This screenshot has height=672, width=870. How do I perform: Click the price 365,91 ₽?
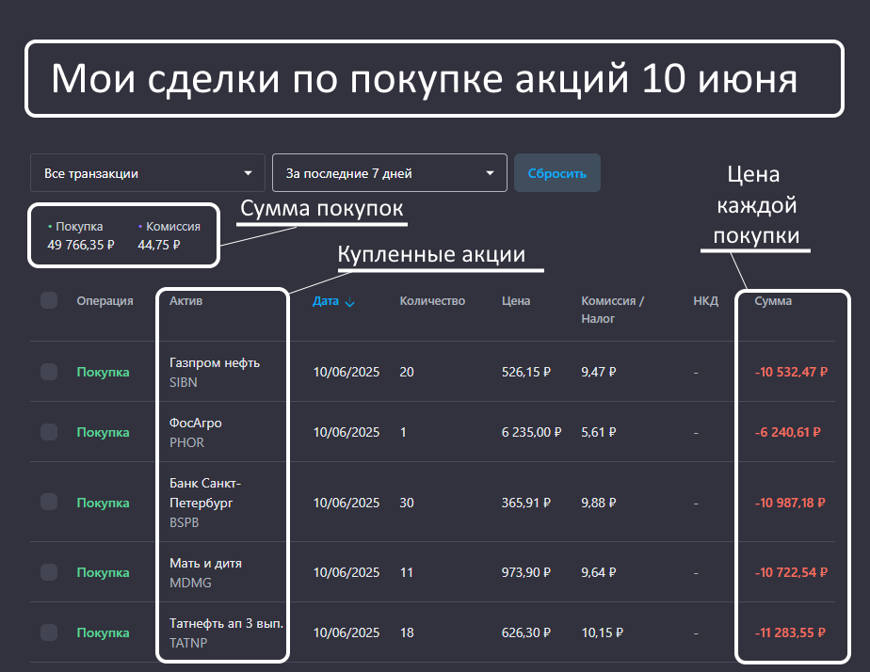point(526,503)
